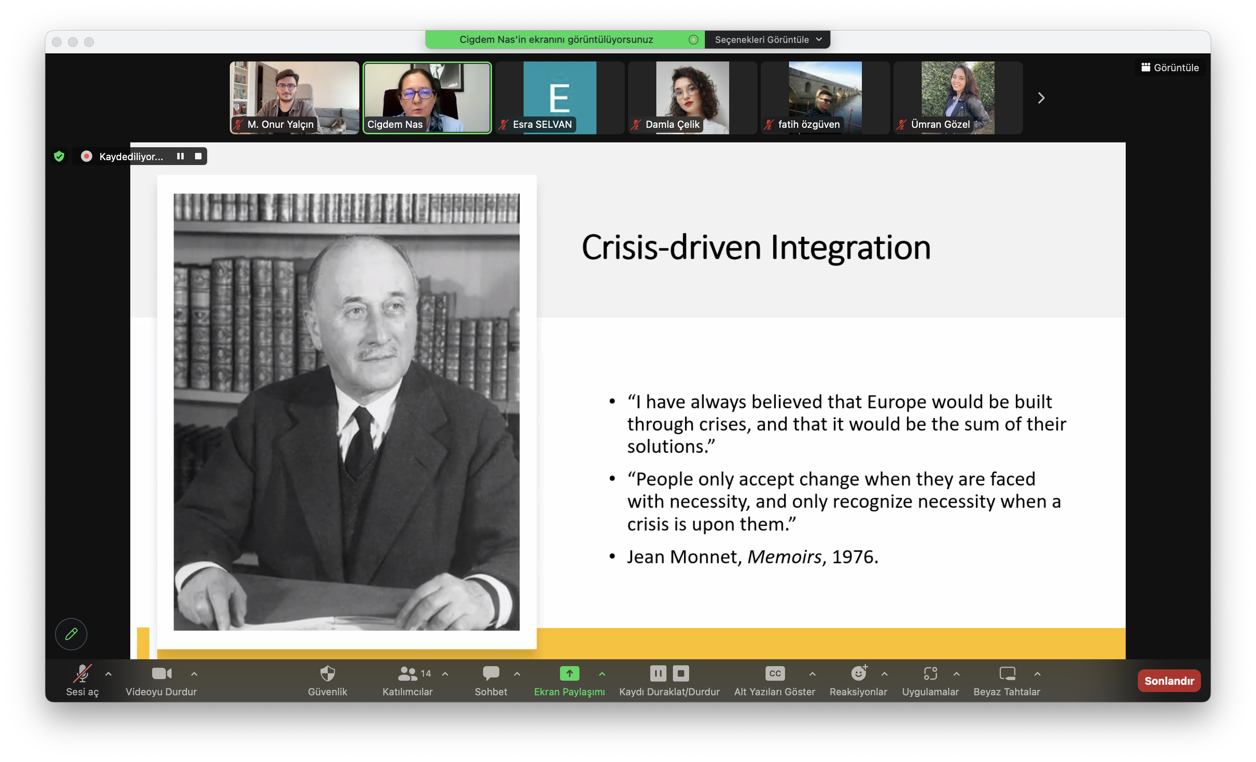
Task: Open the Güvenlik shield icon
Action: (327, 673)
